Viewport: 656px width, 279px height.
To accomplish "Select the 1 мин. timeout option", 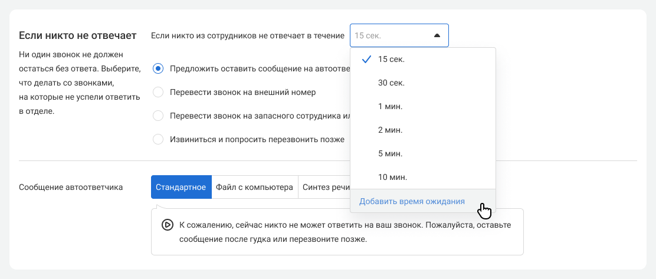I will click(x=390, y=106).
